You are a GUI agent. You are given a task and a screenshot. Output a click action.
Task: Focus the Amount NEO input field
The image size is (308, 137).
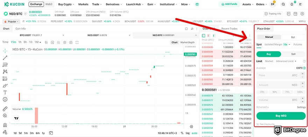[281, 85]
